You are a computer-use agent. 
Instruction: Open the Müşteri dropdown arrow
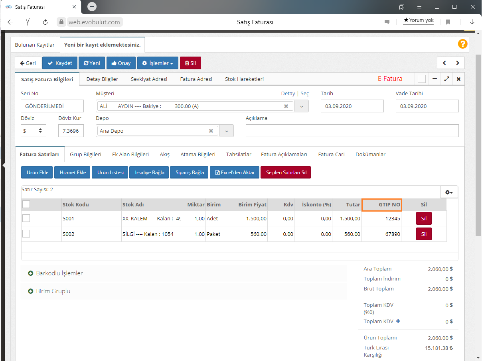point(302,106)
